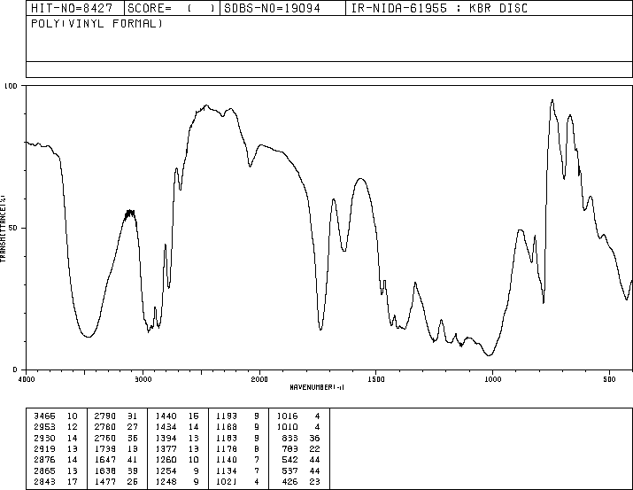This screenshot has height=490, width=633.
Task: Click the WAVENUMBER x-axis title
Action: point(317,387)
